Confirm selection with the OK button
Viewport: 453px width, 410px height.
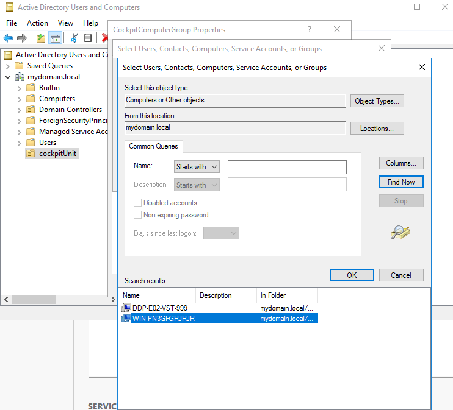point(352,275)
